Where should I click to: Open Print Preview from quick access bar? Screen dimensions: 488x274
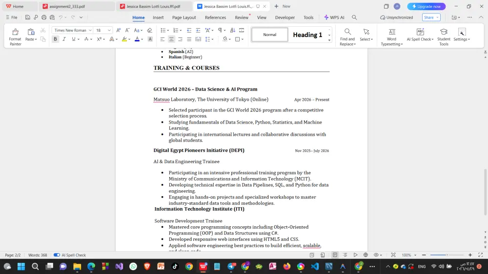click(x=52, y=18)
